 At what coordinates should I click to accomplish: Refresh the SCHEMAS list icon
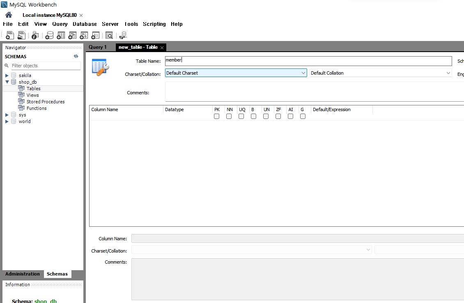click(76, 56)
